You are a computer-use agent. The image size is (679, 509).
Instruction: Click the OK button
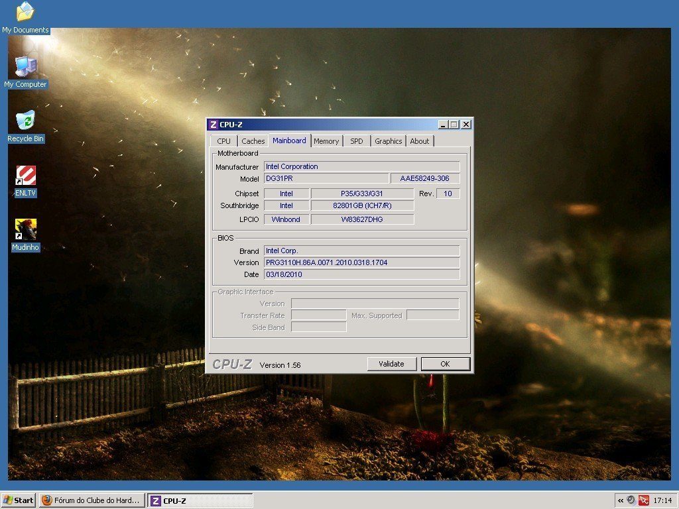click(x=445, y=364)
